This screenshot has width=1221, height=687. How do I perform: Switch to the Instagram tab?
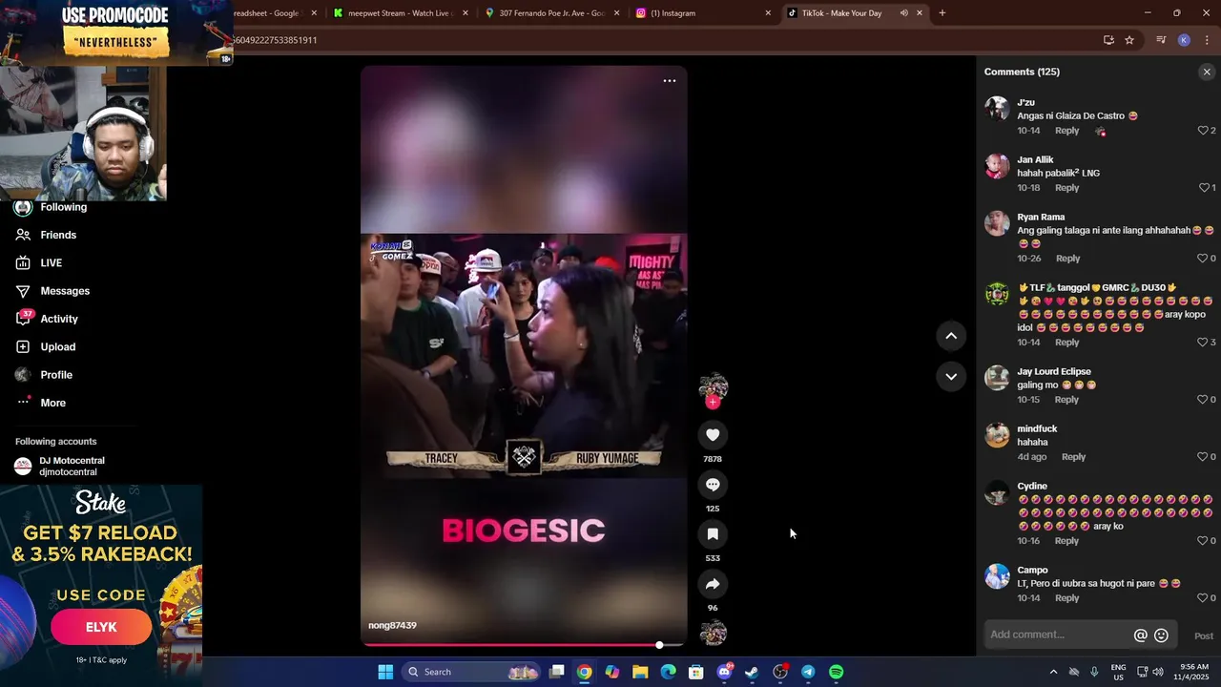pyautogui.click(x=704, y=13)
